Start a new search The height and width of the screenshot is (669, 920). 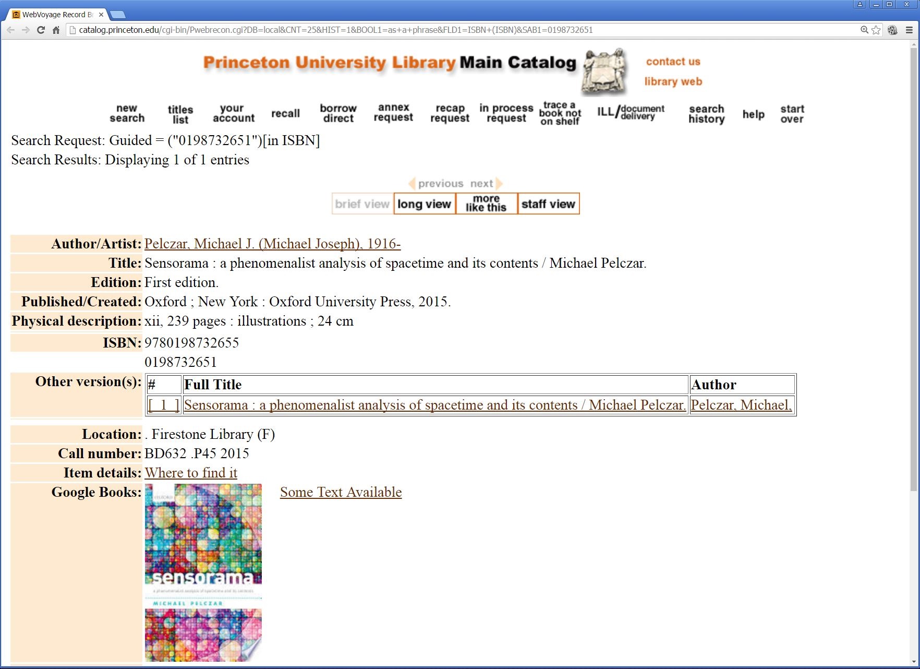point(127,113)
